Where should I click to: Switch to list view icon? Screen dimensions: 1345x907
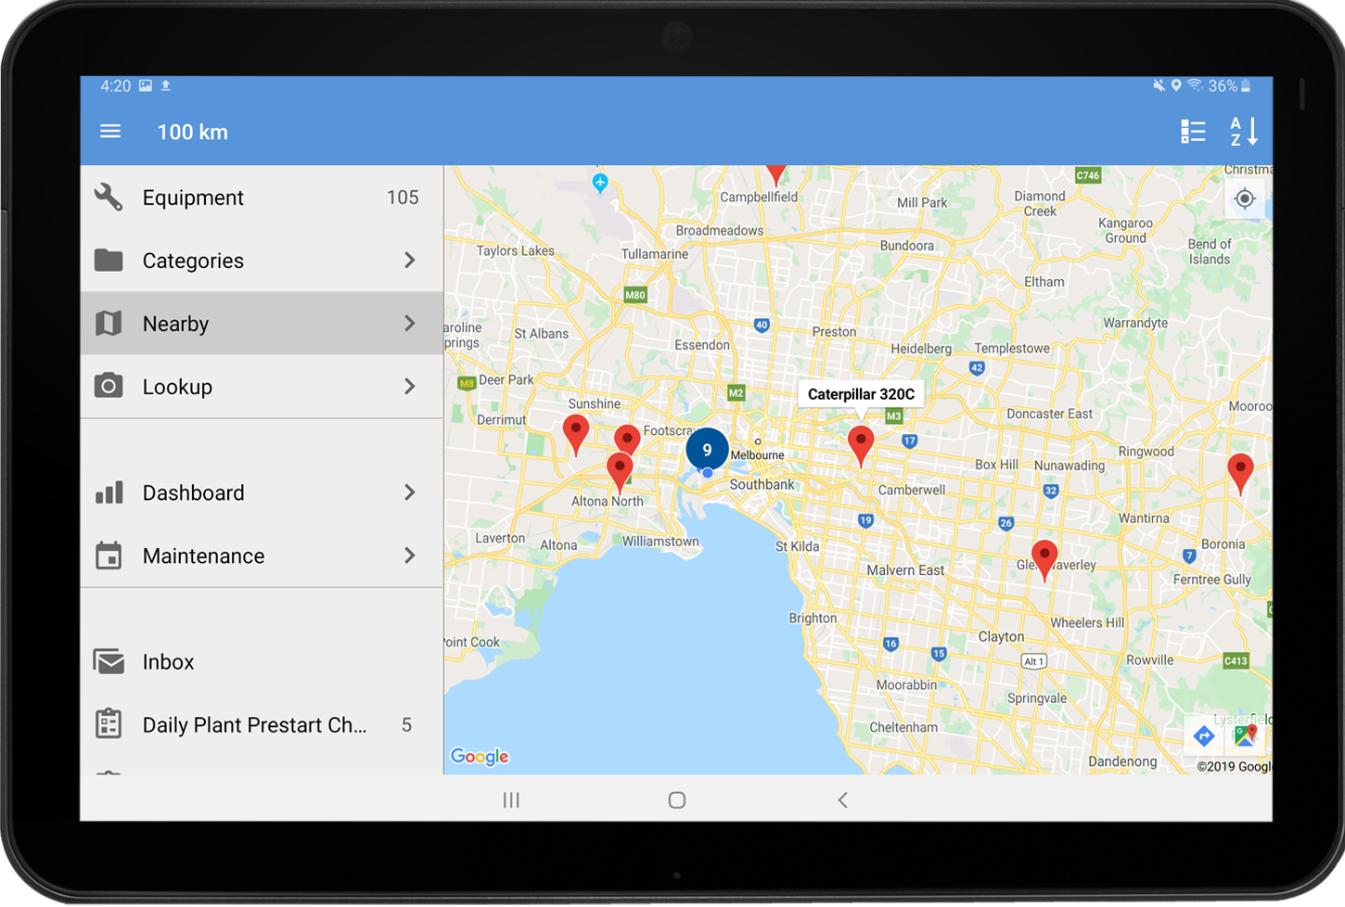(1193, 132)
